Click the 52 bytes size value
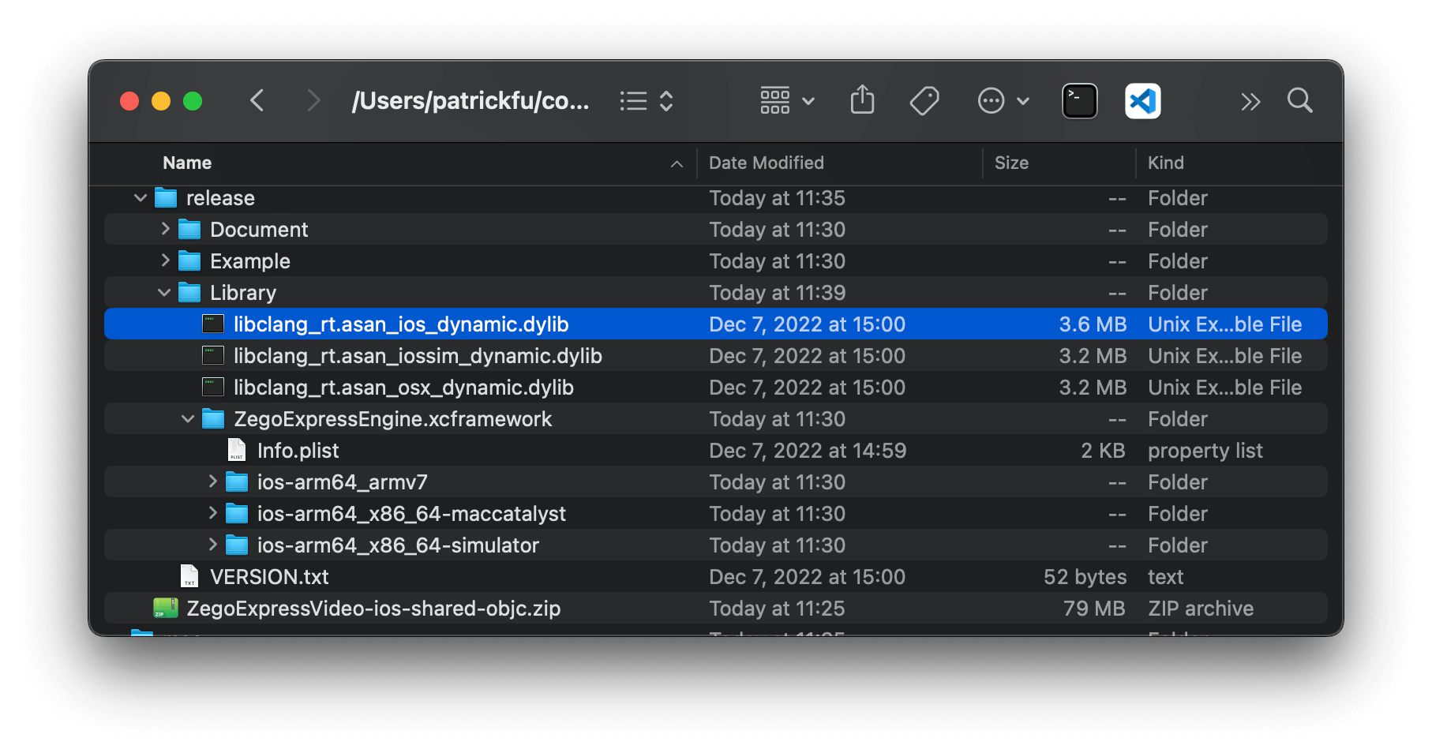 (x=1085, y=577)
